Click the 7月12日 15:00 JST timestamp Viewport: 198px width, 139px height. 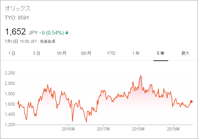tap(21, 42)
